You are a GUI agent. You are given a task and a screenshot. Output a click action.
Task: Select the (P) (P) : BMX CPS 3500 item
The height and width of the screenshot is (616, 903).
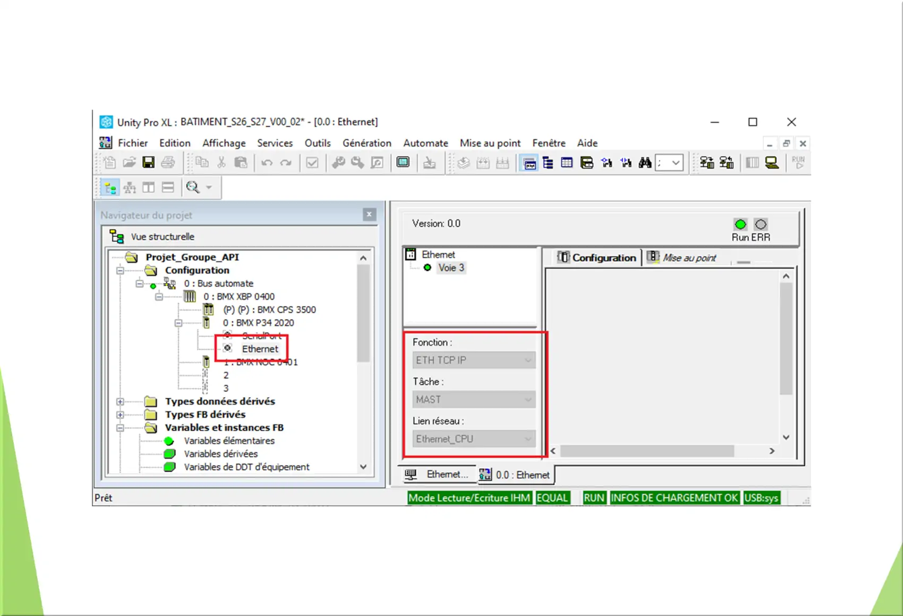[269, 310]
